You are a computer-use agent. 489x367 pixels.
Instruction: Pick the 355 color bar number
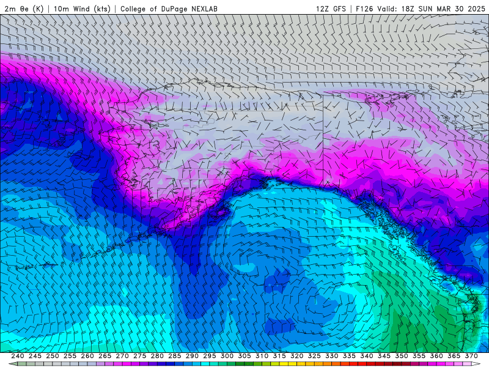[419, 356]
